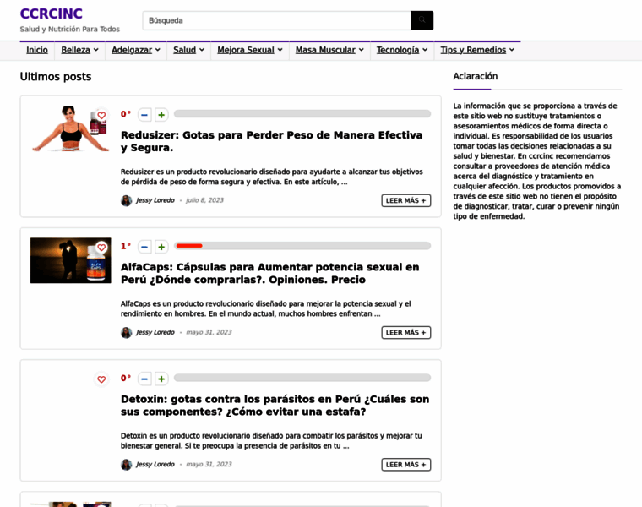642x507 pixels.
Task: Open the Tips y Remedios navigation item
Action: [473, 50]
